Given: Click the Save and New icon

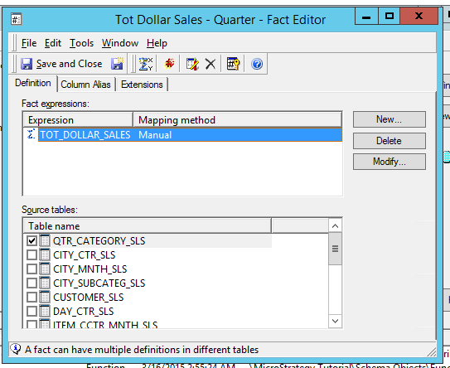Looking at the screenshot, I should click(117, 64).
